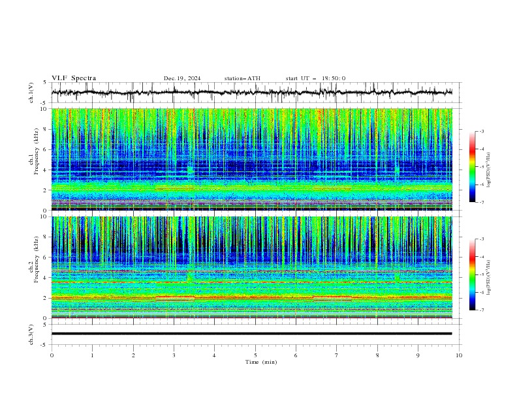This screenshot has width=517, height=399.
Task: Click the ch.2 "Frequency (kHz)" axis label
Action: [37, 259]
